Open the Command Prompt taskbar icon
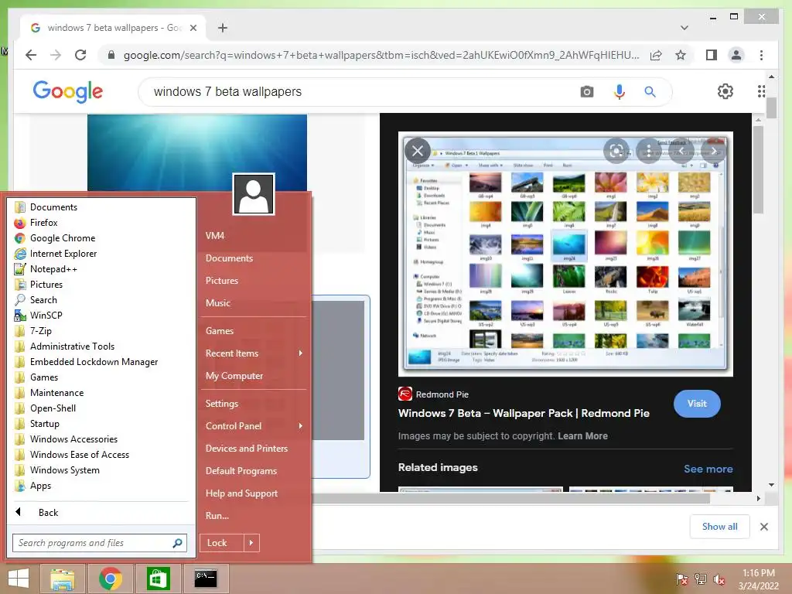The width and height of the screenshot is (792, 594). click(206, 579)
